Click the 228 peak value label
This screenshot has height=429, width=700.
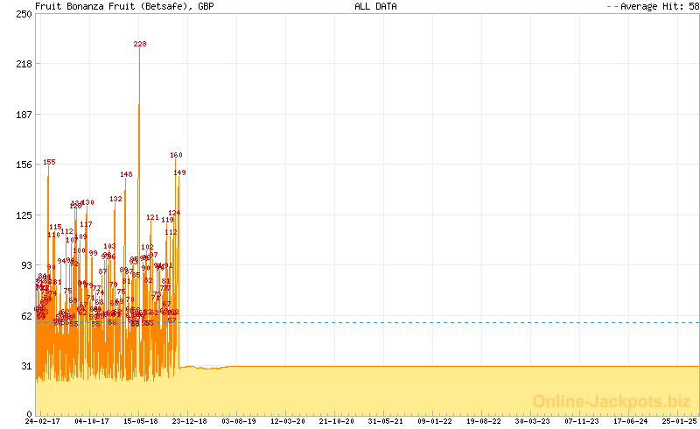(x=140, y=44)
